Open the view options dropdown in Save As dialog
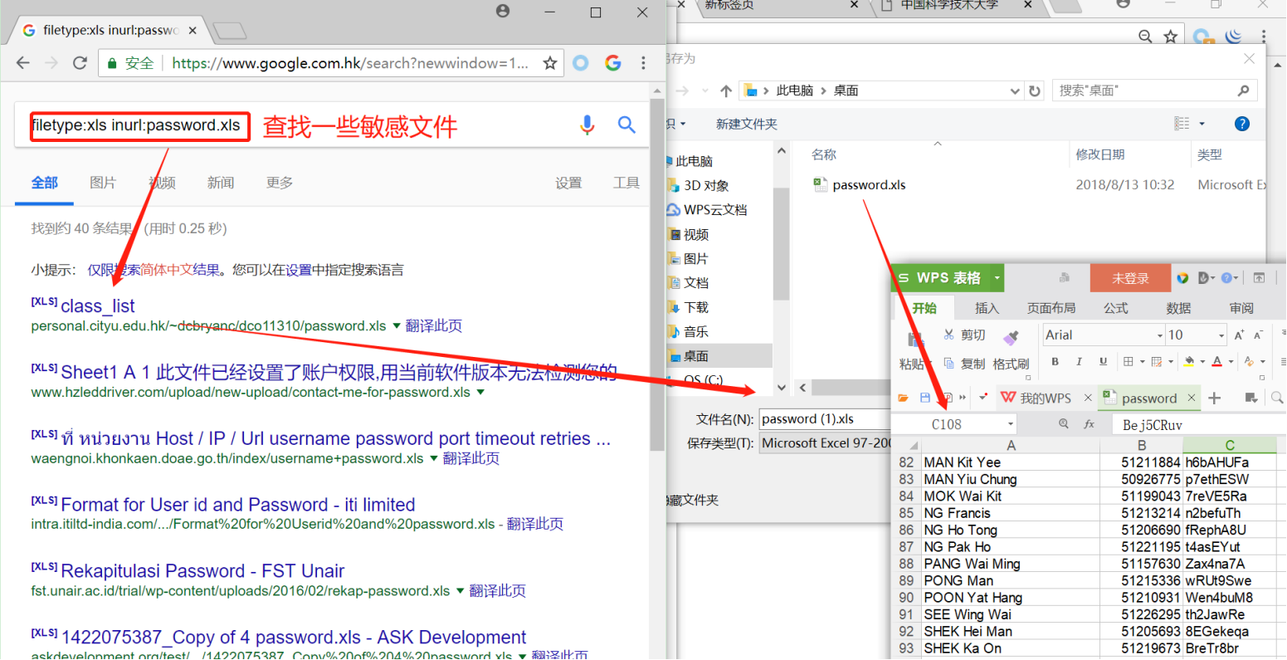This screenshot has height=660, width=1287. (1202, 124)
